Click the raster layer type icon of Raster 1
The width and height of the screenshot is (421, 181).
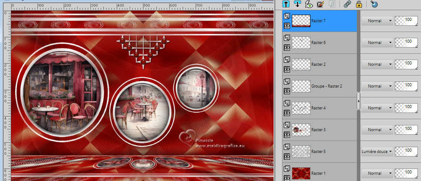click(287, 169)
